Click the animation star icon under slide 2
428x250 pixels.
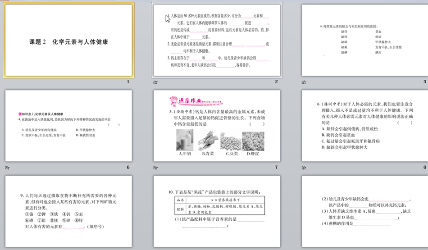(156, 82)
